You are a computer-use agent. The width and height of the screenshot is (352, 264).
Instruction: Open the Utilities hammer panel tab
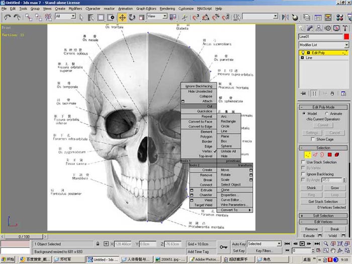click(x=345, y=28)
